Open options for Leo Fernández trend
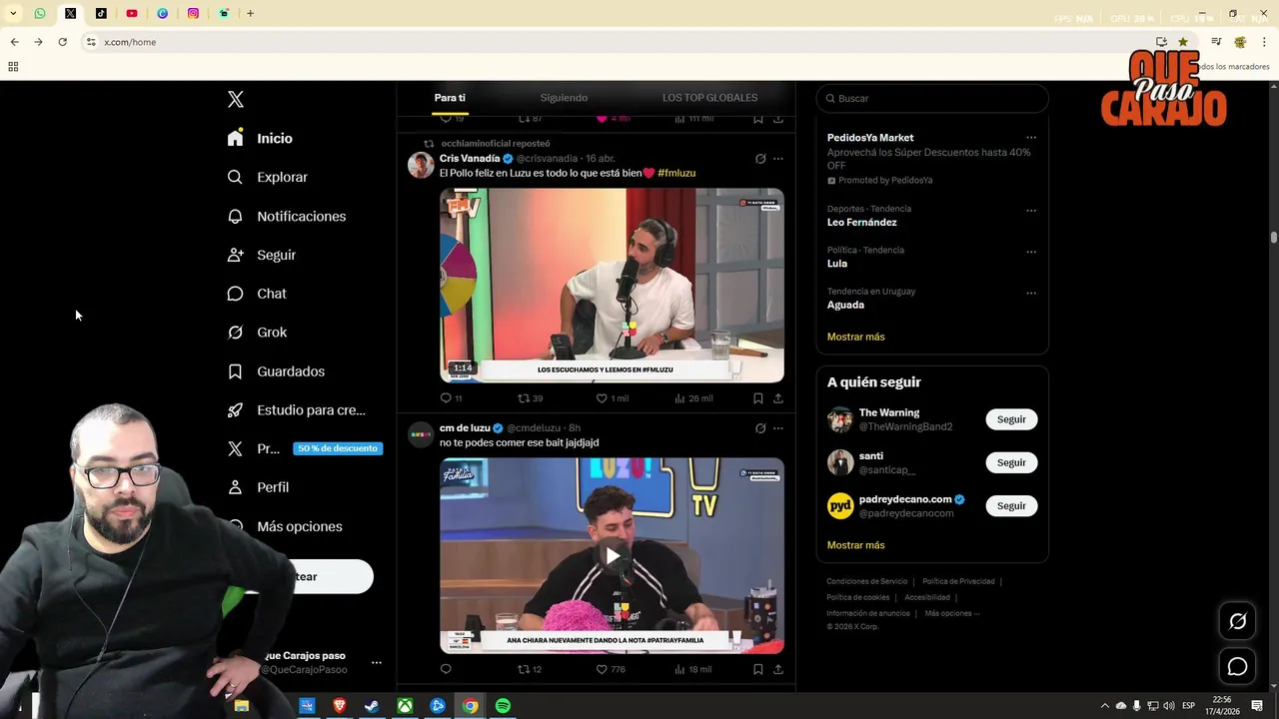Image resolution: width=1279 pixels, height=719 pixels. [x=1031, y=211]
